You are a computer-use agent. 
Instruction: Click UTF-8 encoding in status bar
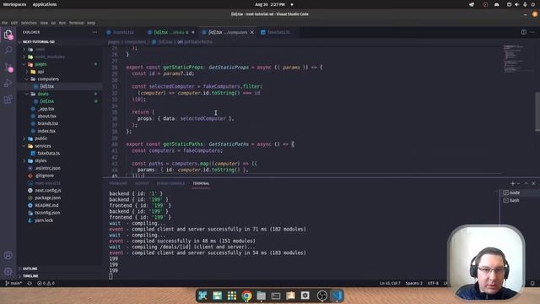pos(433,284)
